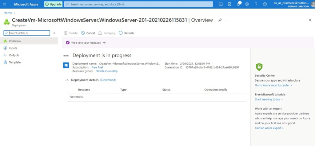This screenshot has width=315, height=146.
Task: Click the Resource column header
Action: click(x=84, y=90)
